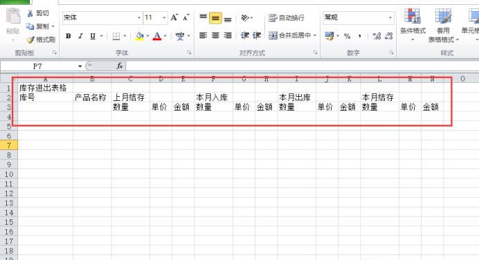Image resolution: width=479 pixels, height=260 pixels.
Task: Open Alignment (对齐方式) dialog launcher
Action: [315, 53]
